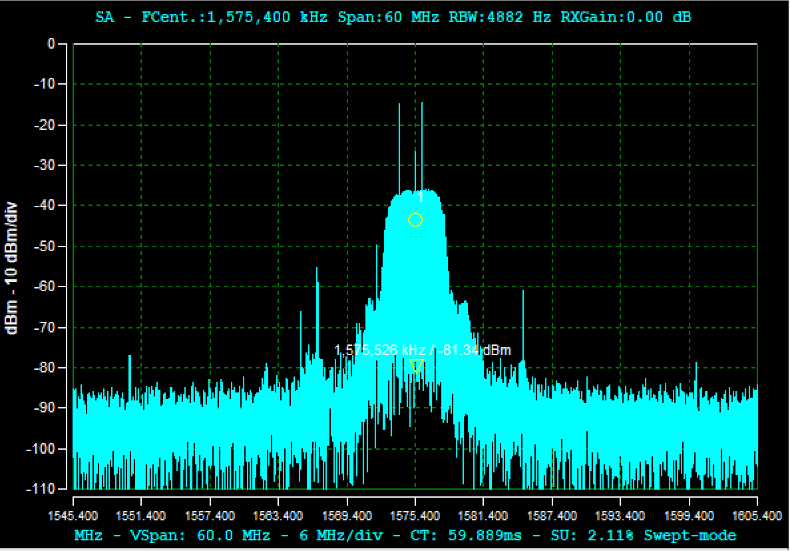Click the -40 level axis label
The height and width of the screenshot is (551, 790).
coord(45,205)
